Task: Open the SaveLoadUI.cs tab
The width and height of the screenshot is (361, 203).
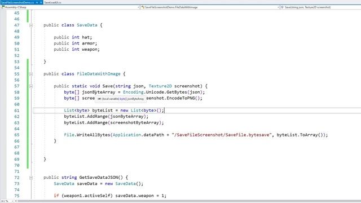Action: click(52, 2)
